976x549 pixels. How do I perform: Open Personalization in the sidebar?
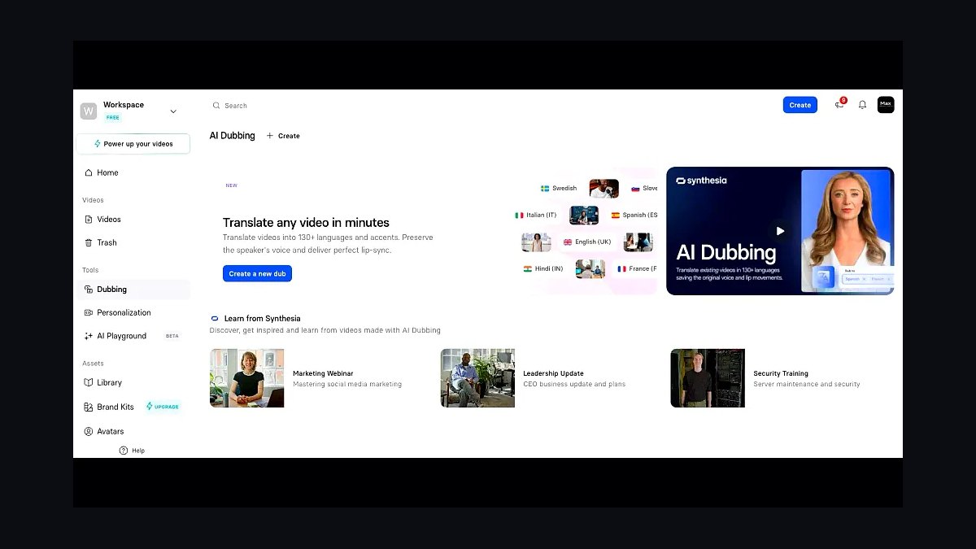click(133, 312)
